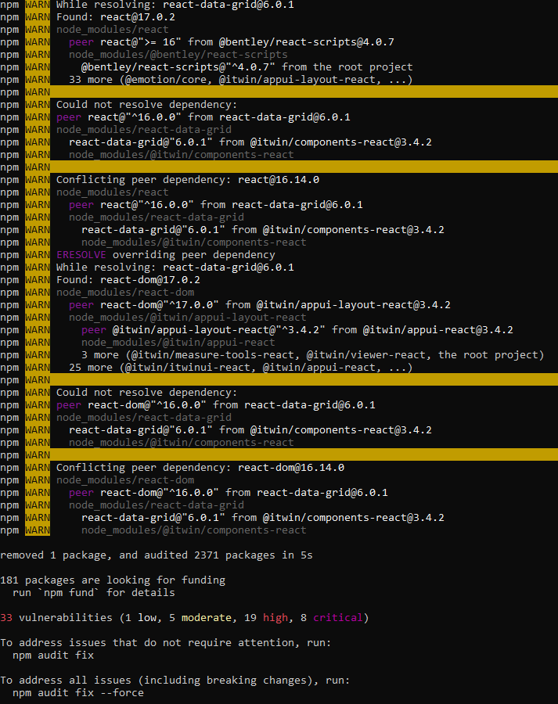The height and width of the screenshot is (704, 558).
Task: Click the line "Found: react-dom@17.0.2"
Action: (x=128, y=280)
